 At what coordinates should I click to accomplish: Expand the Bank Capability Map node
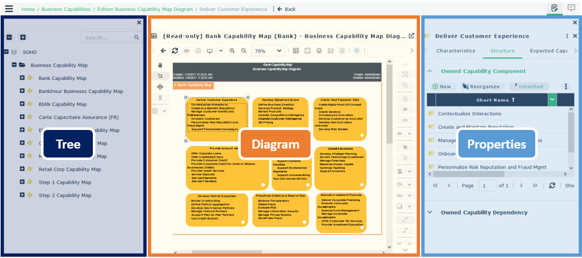point(22,78)
